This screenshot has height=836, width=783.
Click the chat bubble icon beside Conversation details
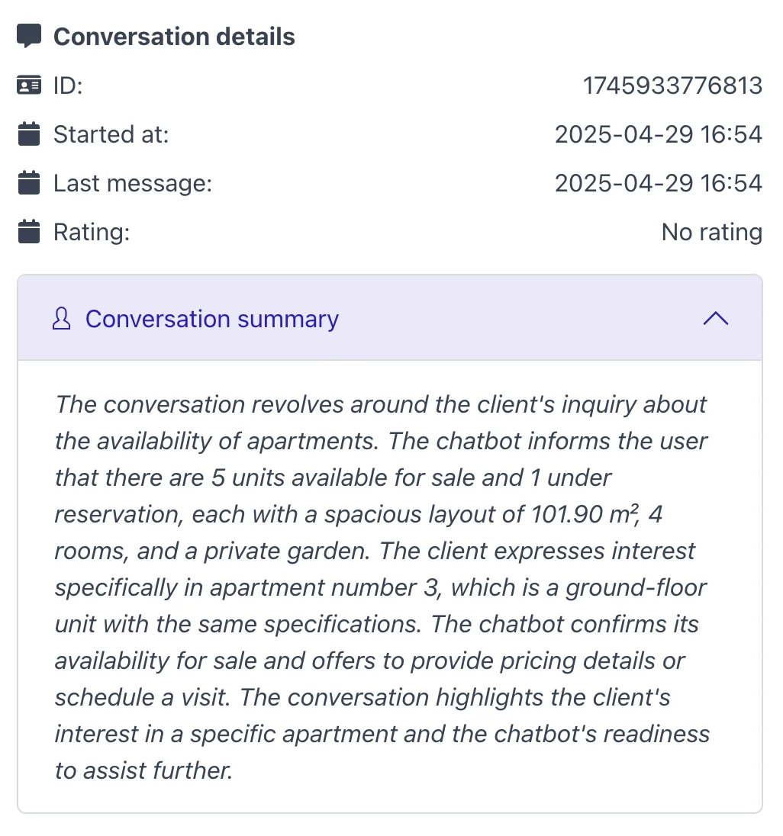coord(29,36)
